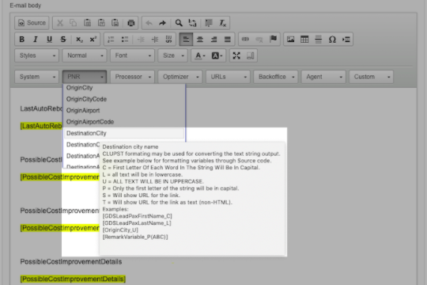Select Justify alignment
Screen dimensions: 427x285
(x=228, y=40)
